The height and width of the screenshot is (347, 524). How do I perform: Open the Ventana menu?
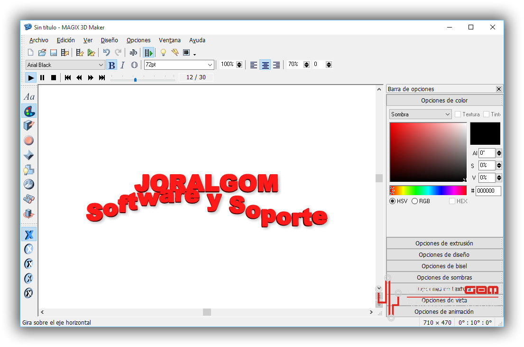pyautogui.click(x=170, y=40)
